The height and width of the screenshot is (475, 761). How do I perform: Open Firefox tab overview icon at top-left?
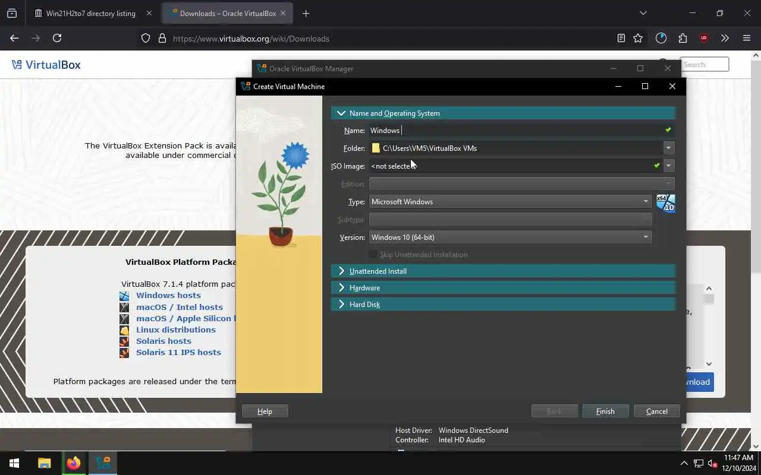pos(12,13)
